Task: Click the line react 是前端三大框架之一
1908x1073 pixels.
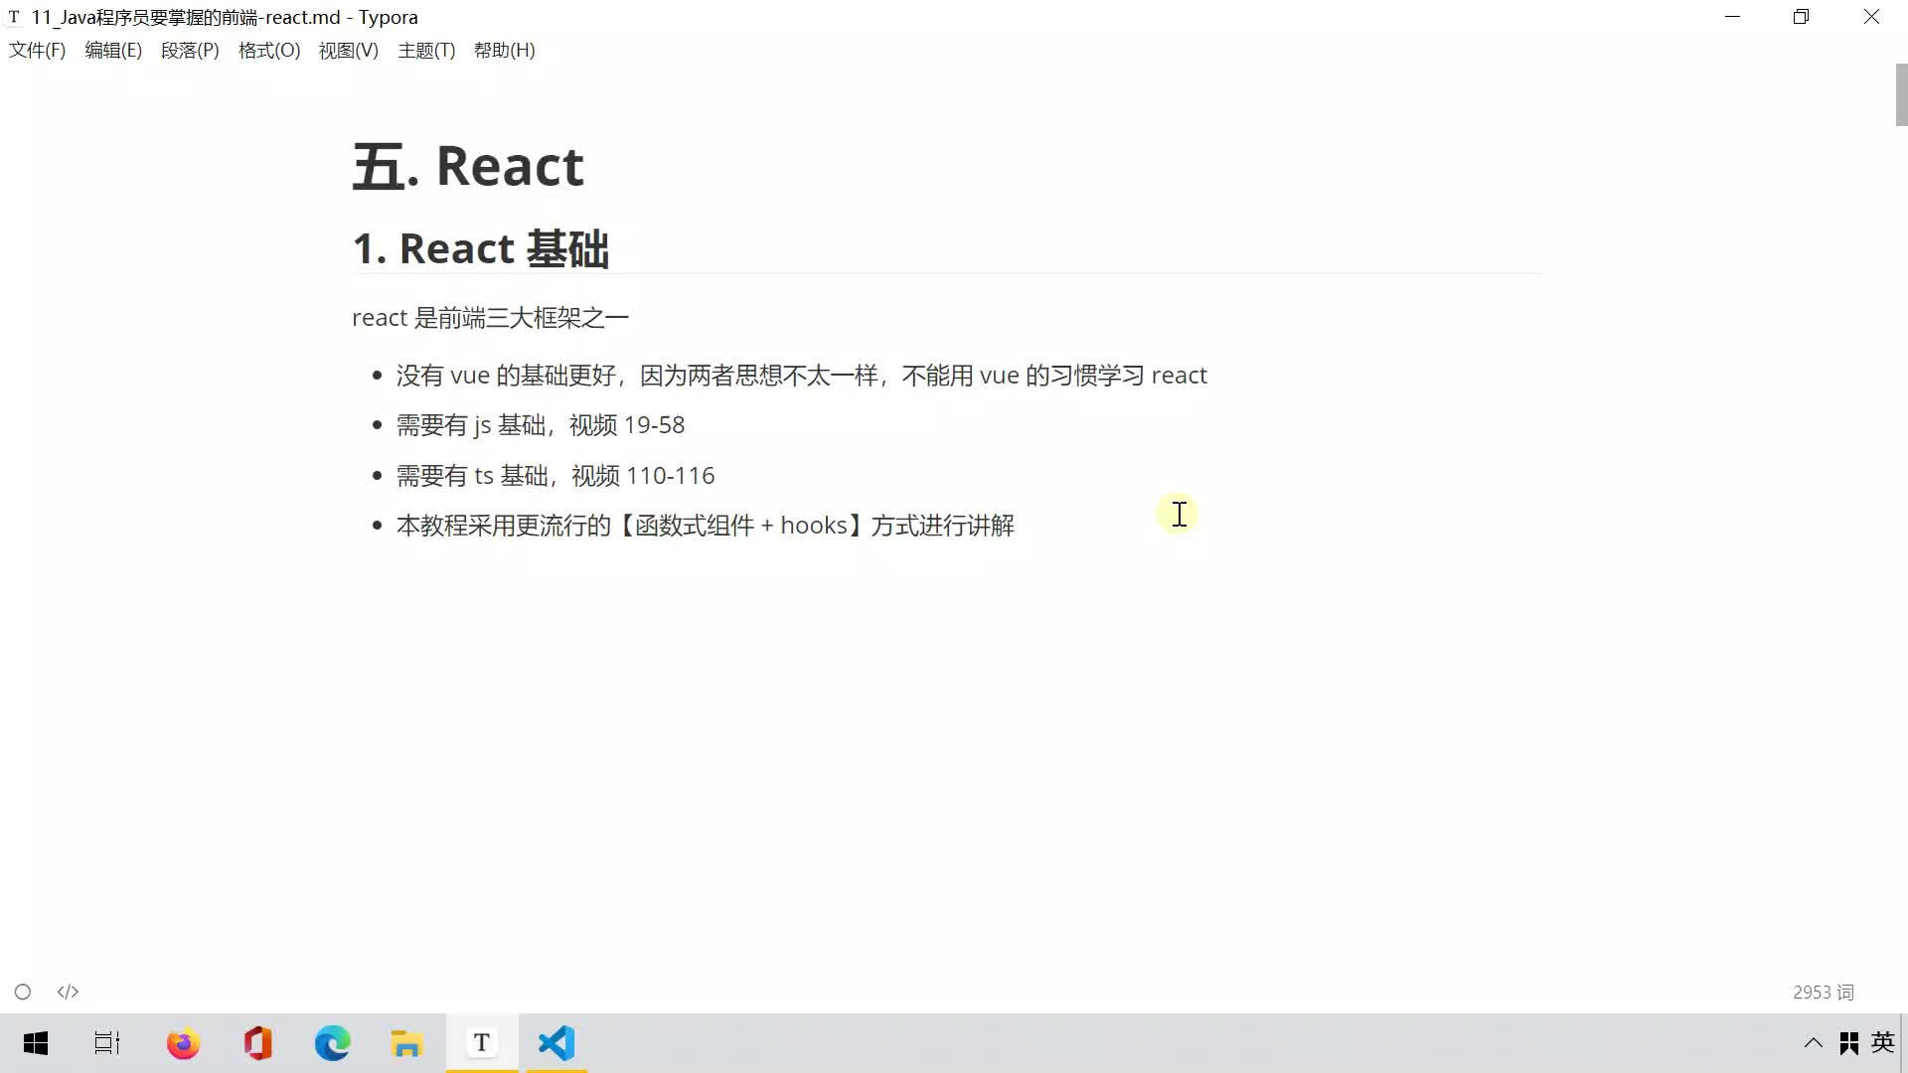Action: point(490,318)
